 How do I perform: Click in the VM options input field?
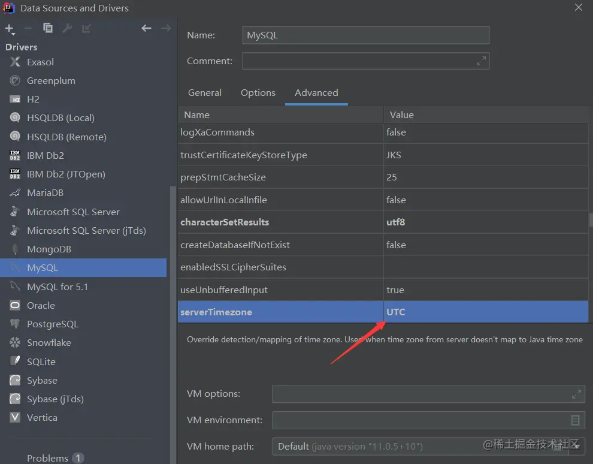pyautogui.click(x=428, y=394)
